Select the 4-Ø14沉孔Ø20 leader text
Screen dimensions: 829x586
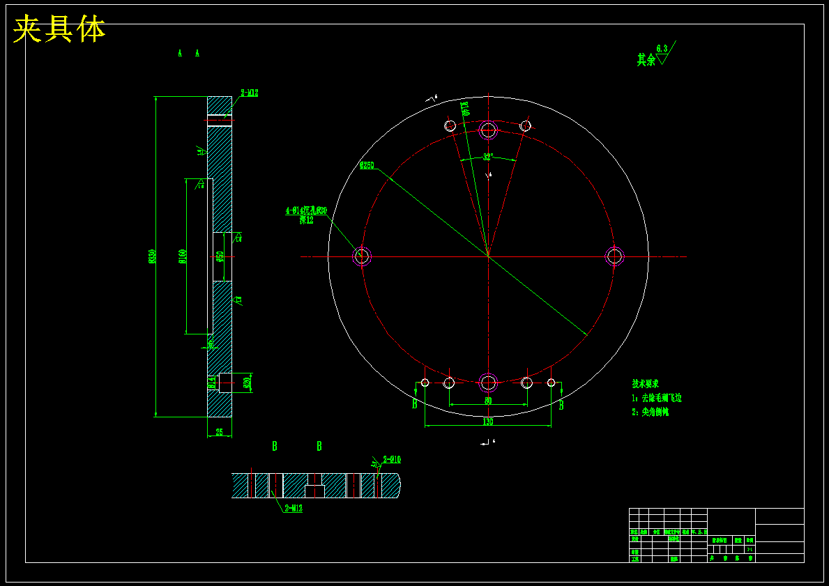coord(306,210)
